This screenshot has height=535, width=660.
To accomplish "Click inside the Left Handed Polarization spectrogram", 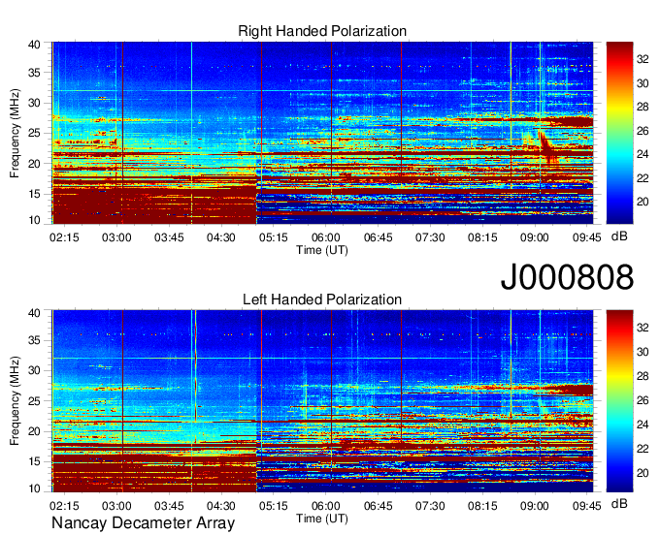I will click(x=322, y=401).
